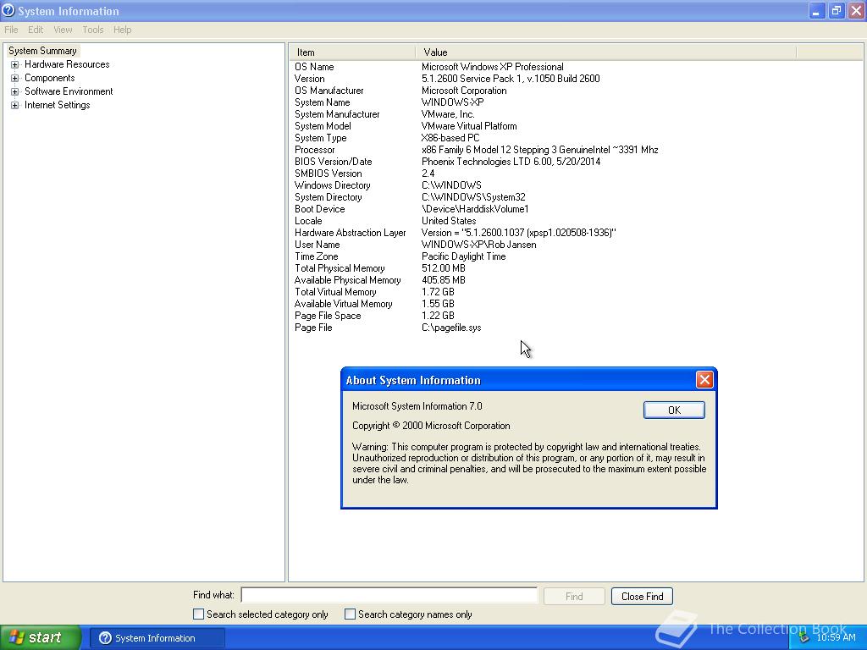The height and width of the screenshot is (650, 867).
Task: Click the 10:59 AM taskbar clock
Action: [836, 638]
